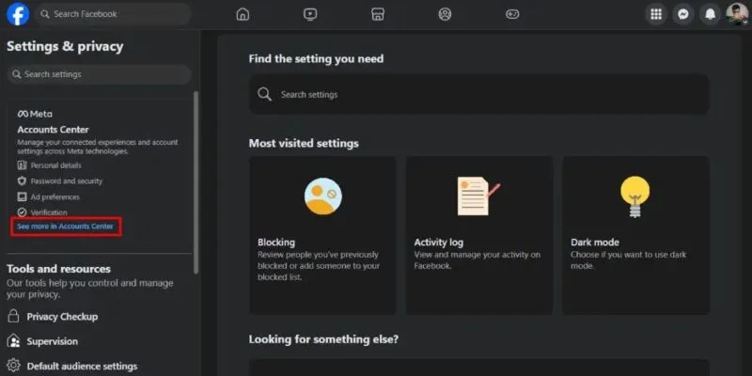
Task: Click the Meta logo in Accounts Center
Action: pos(35,114)
